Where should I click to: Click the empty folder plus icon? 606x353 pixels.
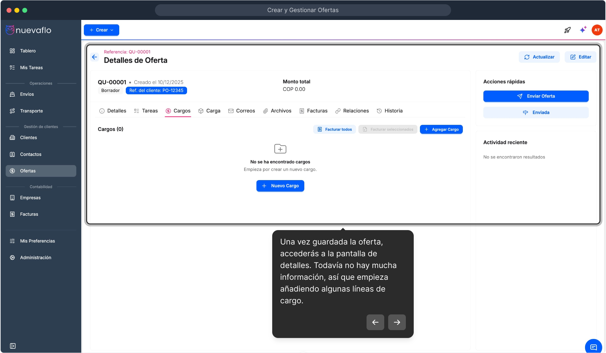tap(280, 149)
